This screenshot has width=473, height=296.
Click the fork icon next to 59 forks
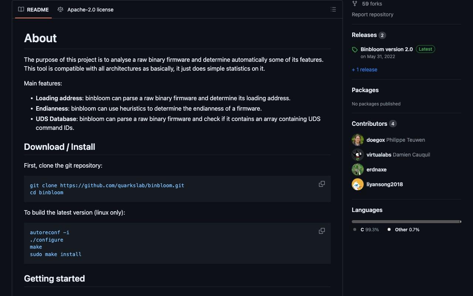355,4
